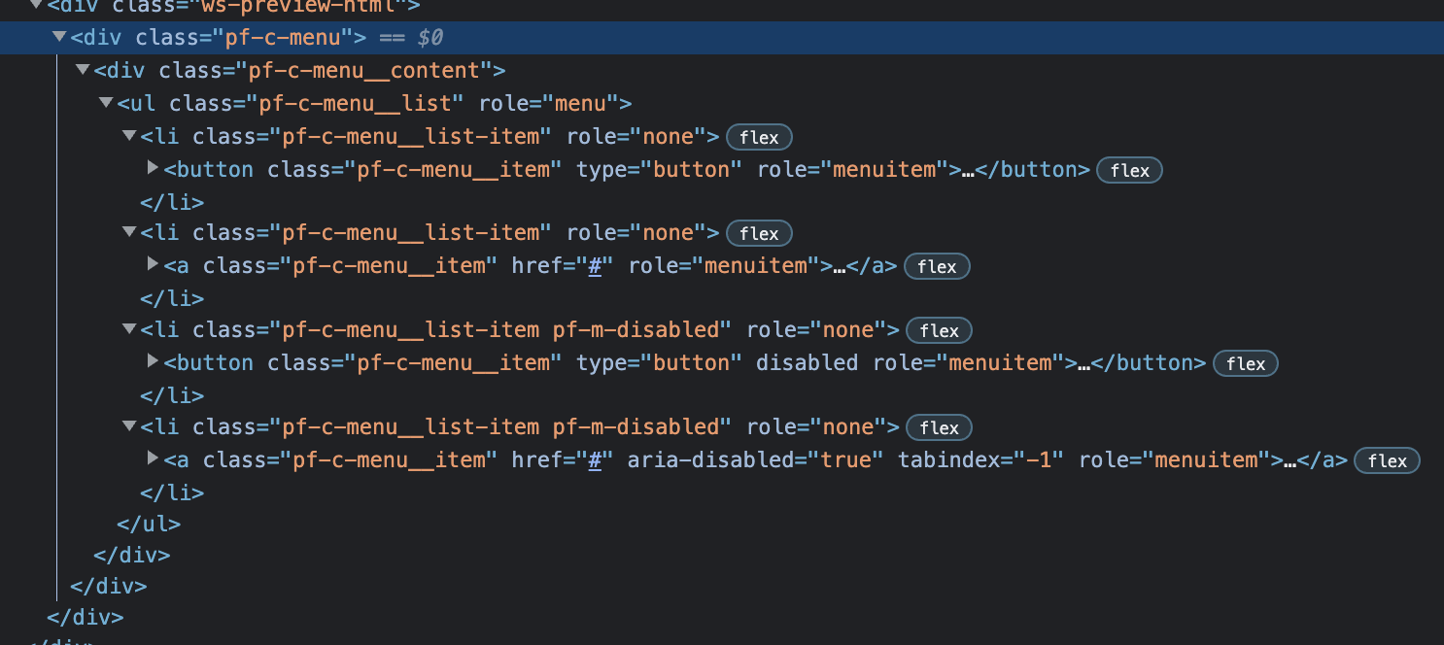Toggle flex badge on disabled button

tap(1246, 363)
